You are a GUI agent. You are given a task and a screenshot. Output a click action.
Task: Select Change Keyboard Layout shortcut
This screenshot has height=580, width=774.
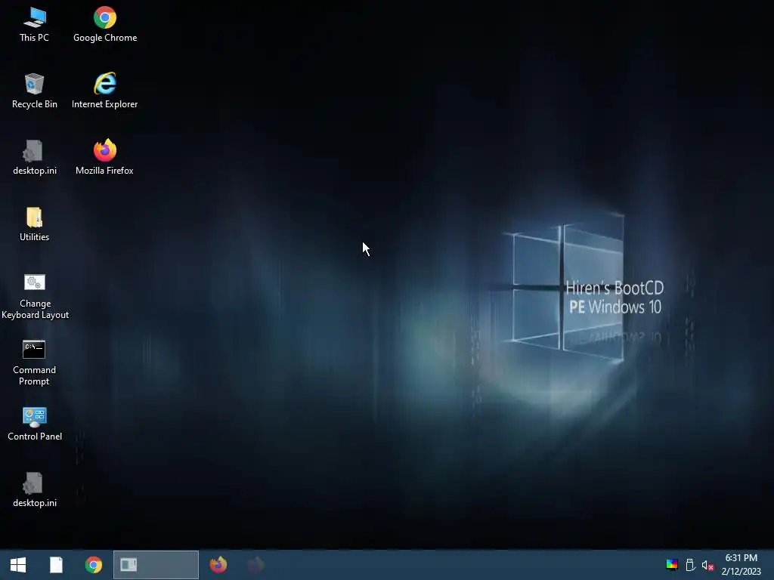pos(35,296)
